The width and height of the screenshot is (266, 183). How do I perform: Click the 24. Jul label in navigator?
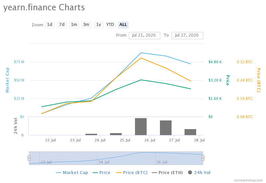click(x=104, y=162)
